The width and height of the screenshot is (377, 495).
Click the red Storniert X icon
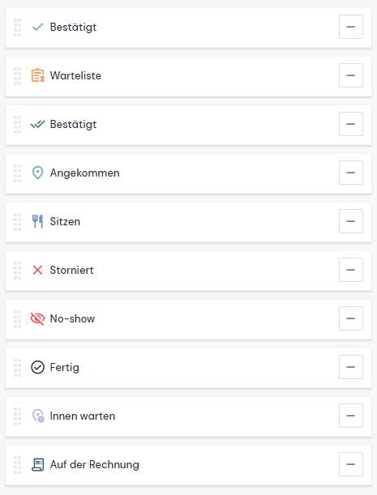pyautogui.click(x=37, y=270)
